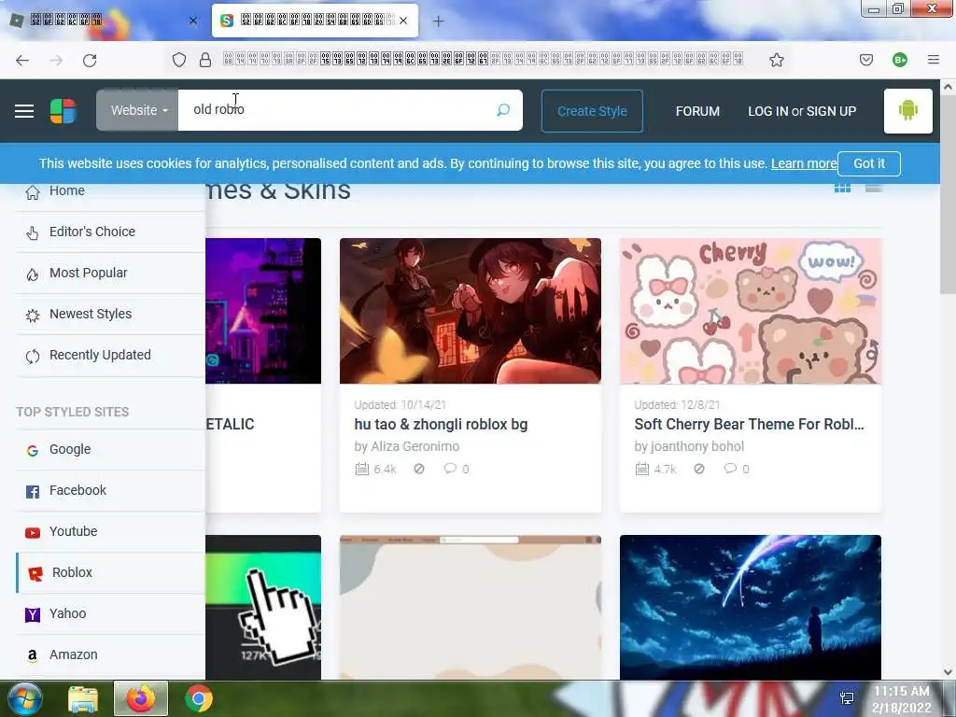The width and height of the screenshot is (956, 717).
Task: Click the colorful Userstyles logo
Action: pyautogui.click(x=63, y=111)
